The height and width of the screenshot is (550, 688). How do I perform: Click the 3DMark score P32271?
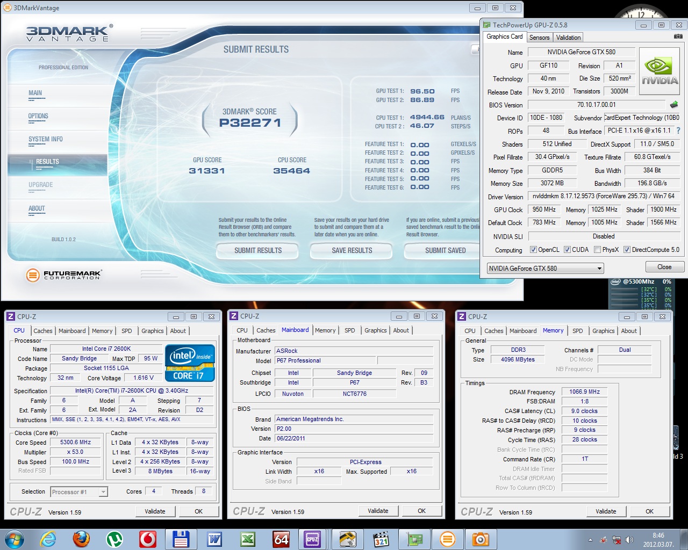point(250,122)
